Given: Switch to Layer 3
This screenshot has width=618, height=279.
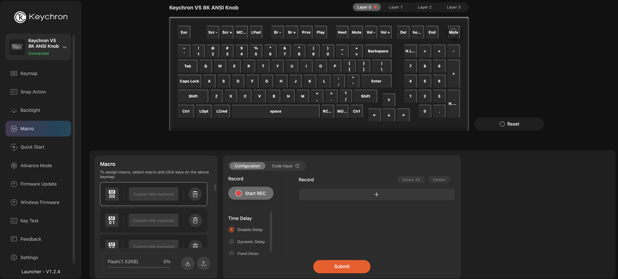Looking at the screenshot, I should (x=454, y=7).
